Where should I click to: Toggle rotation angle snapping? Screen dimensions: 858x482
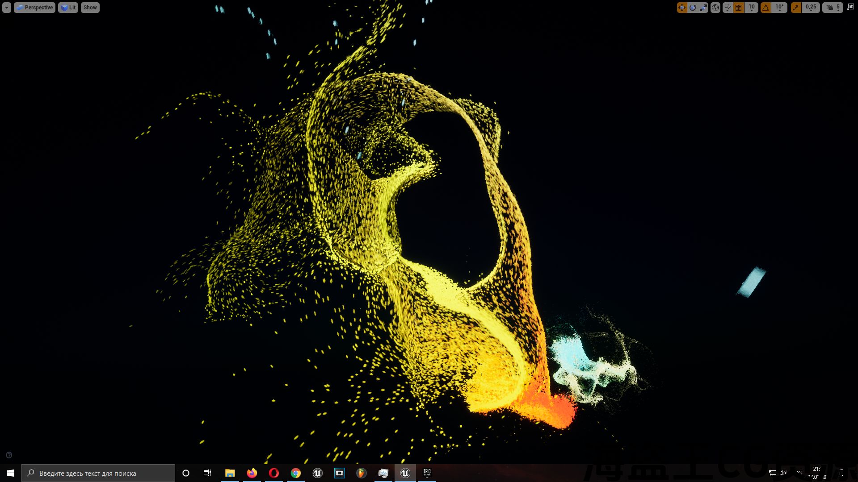[766, 8]
